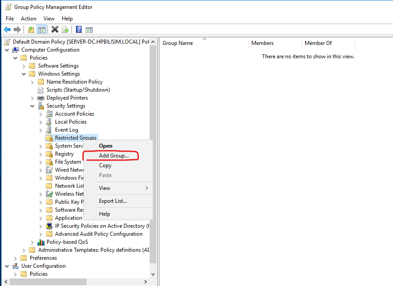The height and width of the screenshot is (286, 393).
Task: Click the Deployed Printers printer icon
Action: pos(41,98)
